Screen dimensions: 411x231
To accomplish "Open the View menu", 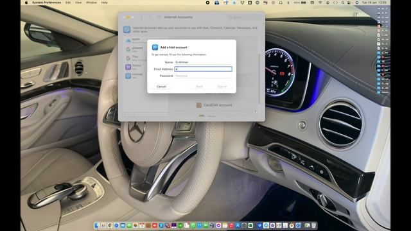I will pyautogui.click(x=78, y=3).
